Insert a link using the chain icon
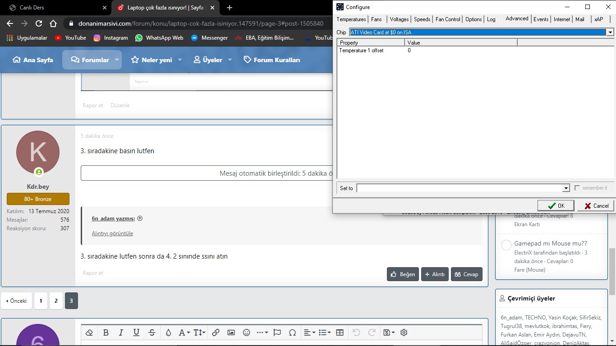 216,332
